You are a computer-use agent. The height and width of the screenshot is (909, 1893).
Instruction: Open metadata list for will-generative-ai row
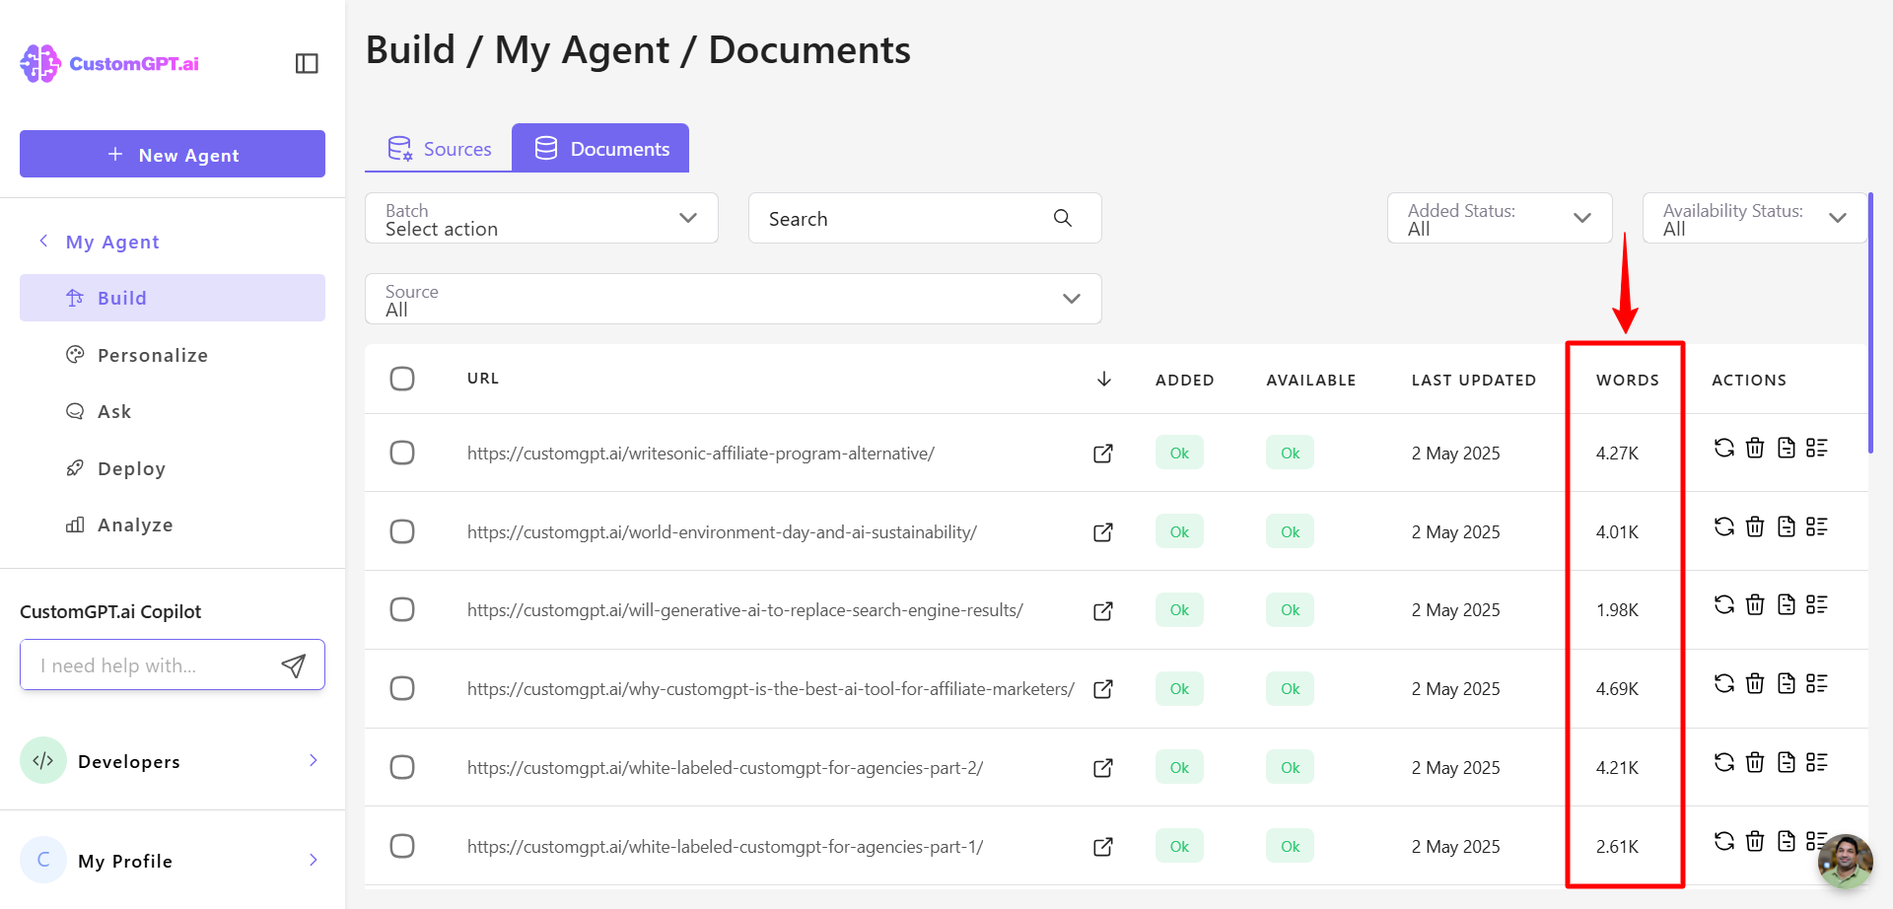(1817, 604)
